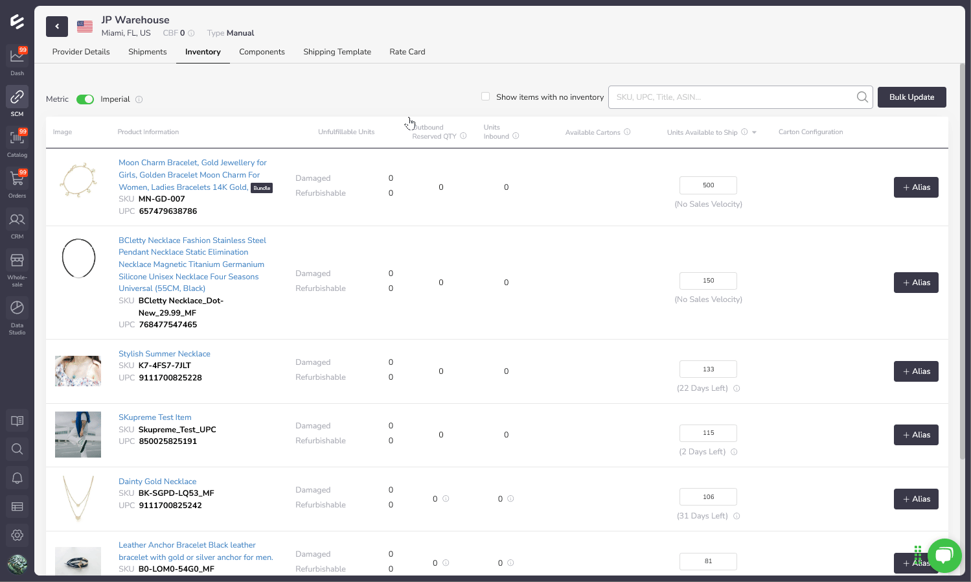Click the search magnifier in the search box
The image size is (971, 582).
(x=862, y=97)
